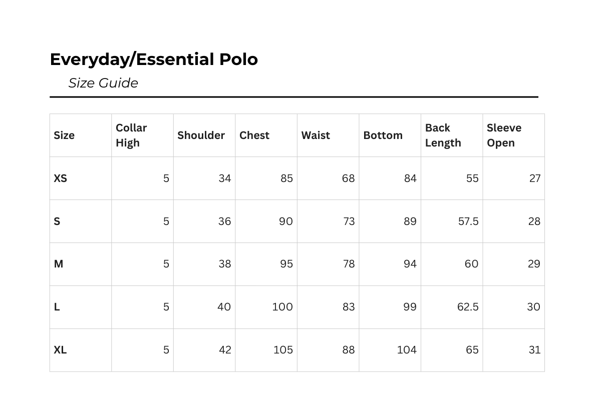The width and height of the screenshot is (601, 400).
Task: Select the Bottom column header
Action: tap(383, 135)
